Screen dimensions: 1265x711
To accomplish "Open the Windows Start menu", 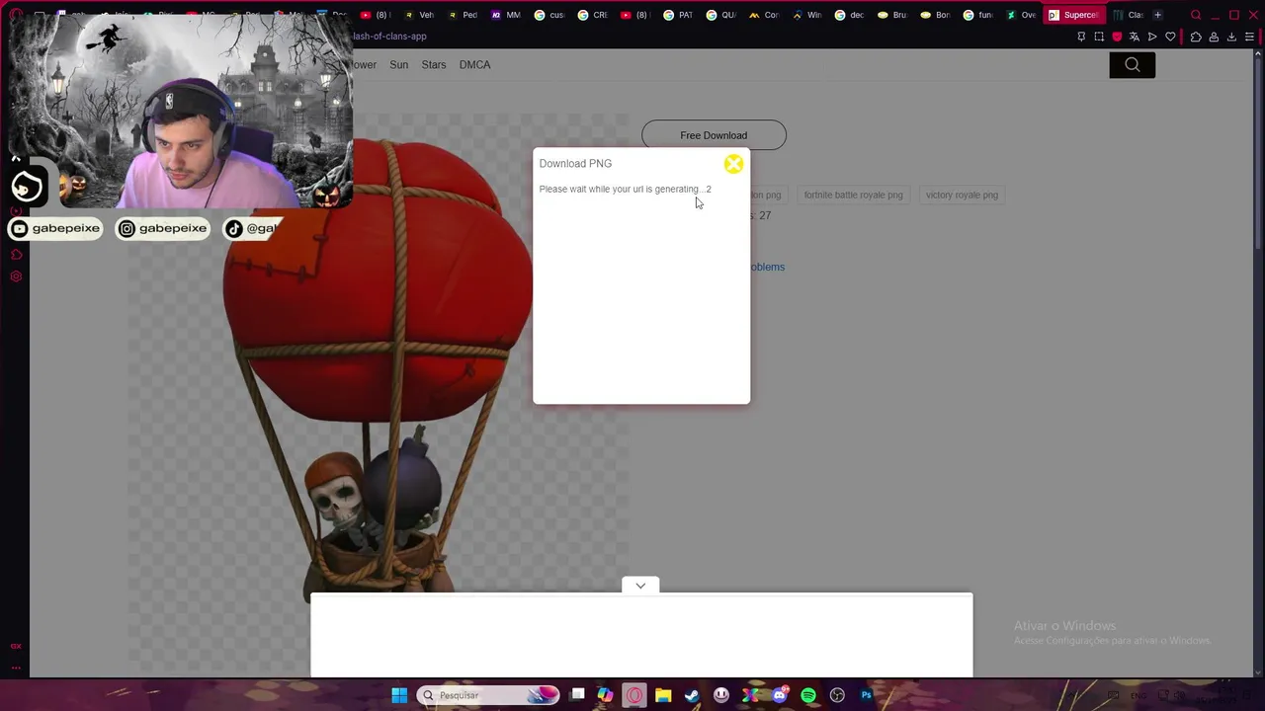I will (399, 695).
